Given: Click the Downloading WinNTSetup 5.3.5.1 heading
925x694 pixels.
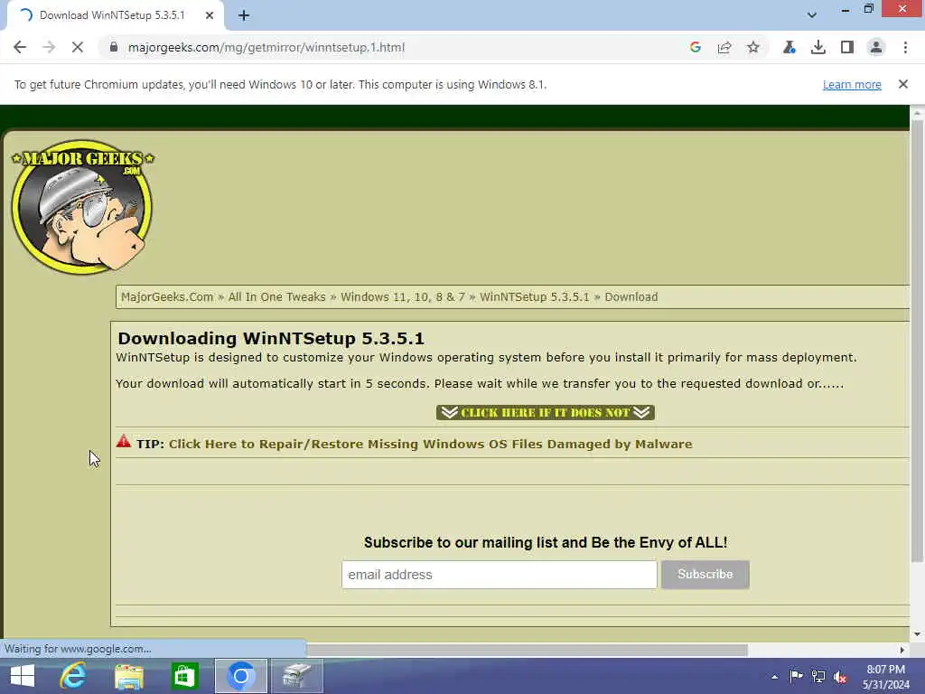Looking at the screenshot, I should pyautogui.click(x=271, y=338).
